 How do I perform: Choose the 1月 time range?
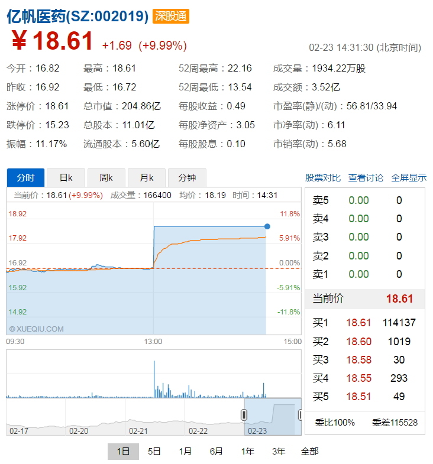[185, 451]
